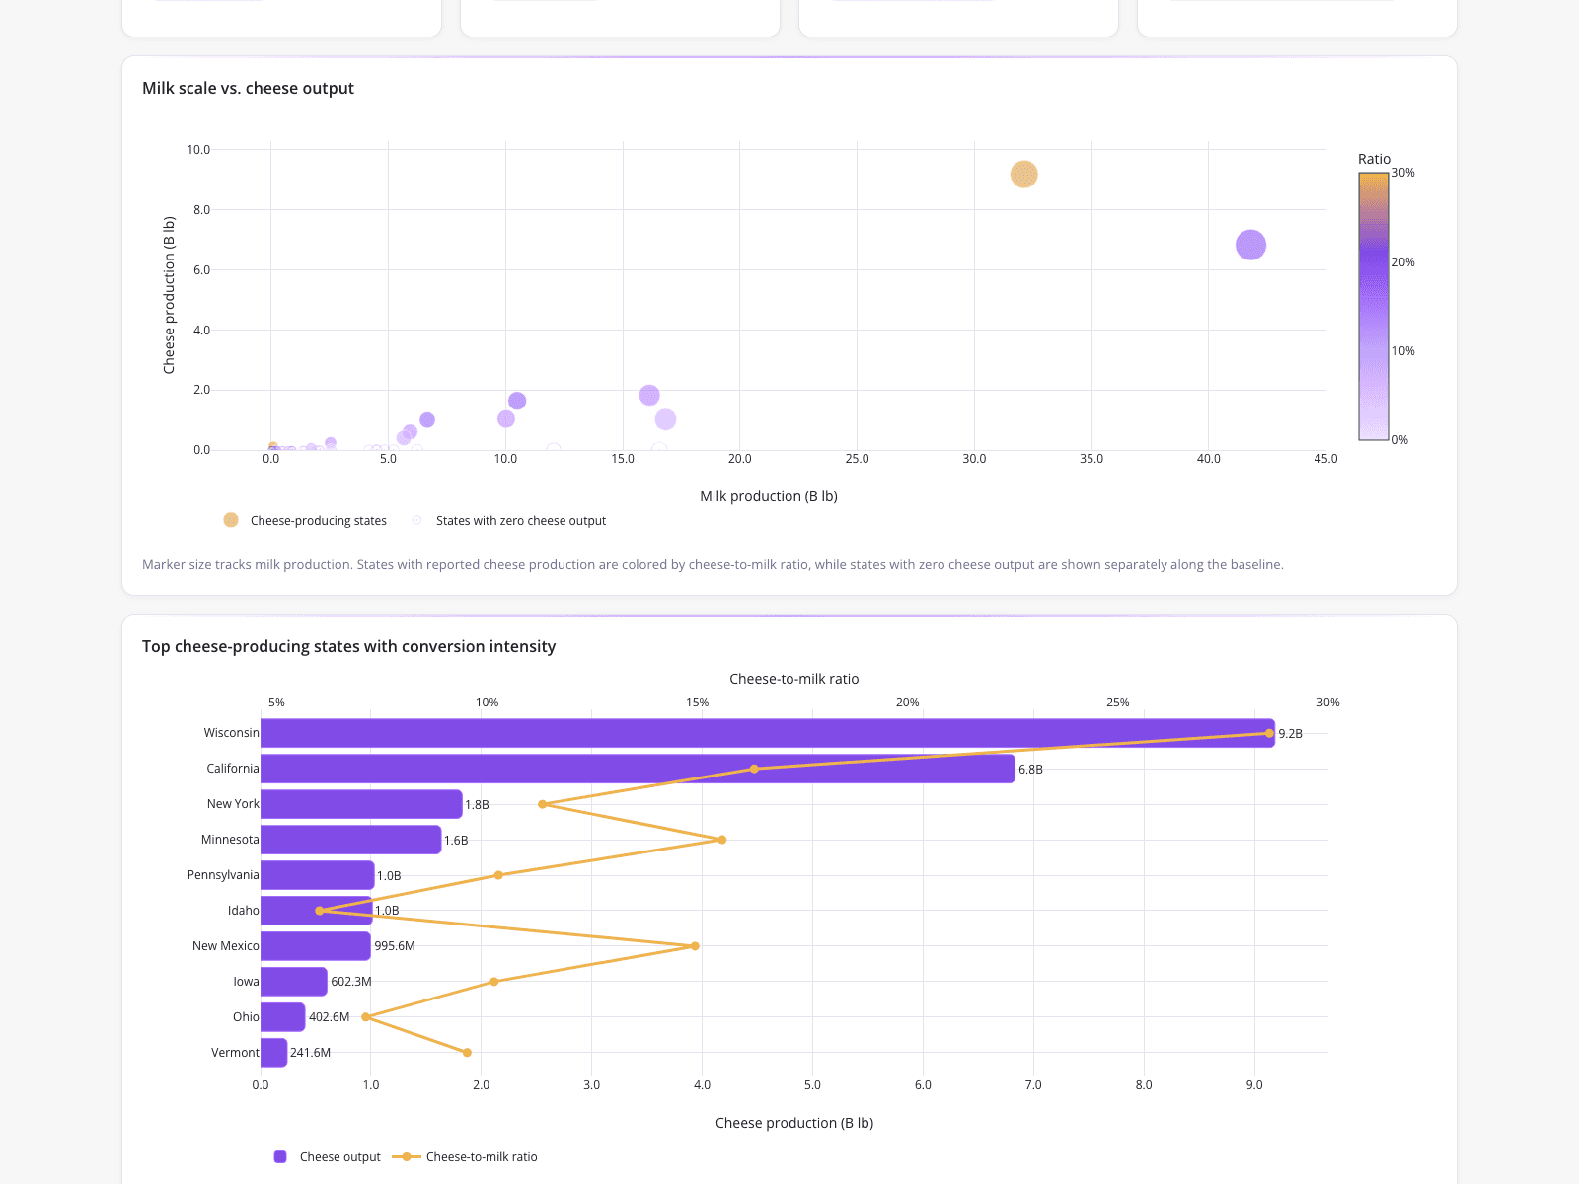The width and height of the screenshot is (1579, 1184).
Task: Click the 'Cheese-to-milk ratio' top axis title
Action: click(x=794, y=679)
